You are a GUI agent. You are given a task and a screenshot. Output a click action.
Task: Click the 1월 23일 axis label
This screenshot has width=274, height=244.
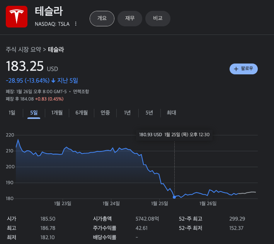[x=63, y=203]
